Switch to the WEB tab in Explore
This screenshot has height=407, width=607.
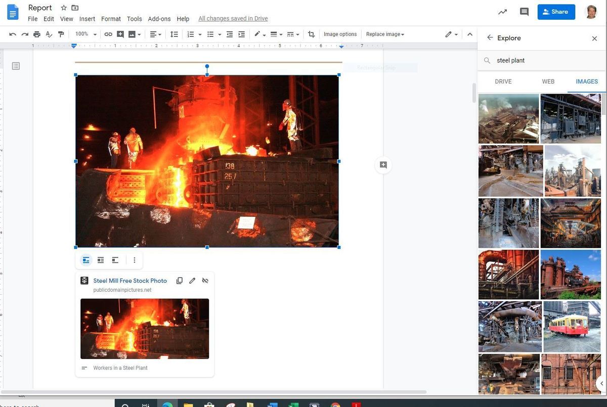click(548, 81)
